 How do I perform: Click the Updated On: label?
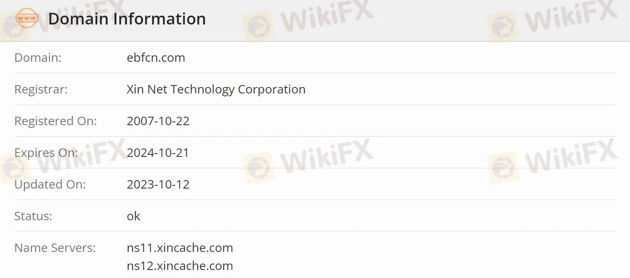tap(50, 185)
